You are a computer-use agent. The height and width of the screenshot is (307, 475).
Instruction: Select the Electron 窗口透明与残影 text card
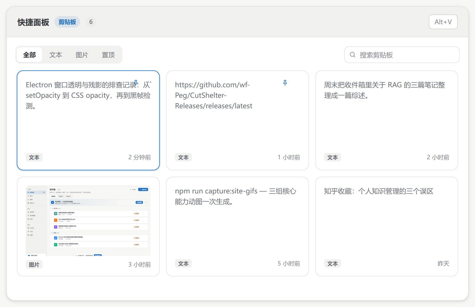[x=88, y=120]
